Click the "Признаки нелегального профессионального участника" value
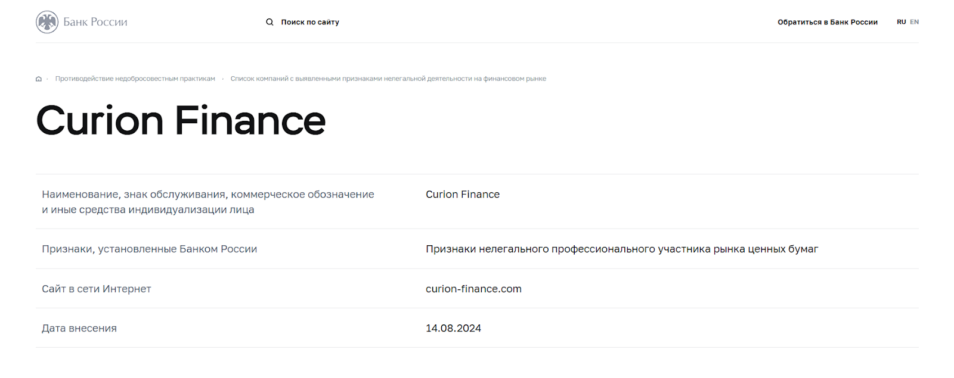The width and height of the screenshot is (954, 378). [622, 249]
